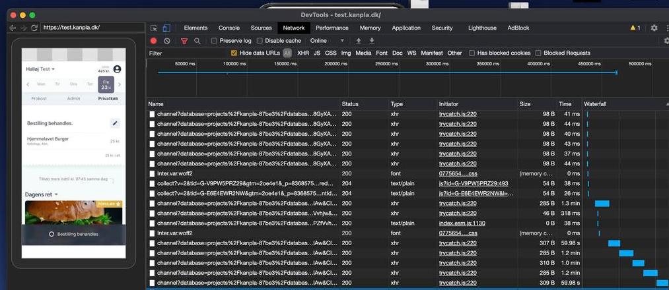Check Has blocked cookies
669x290 pixels.
(472, 53)
